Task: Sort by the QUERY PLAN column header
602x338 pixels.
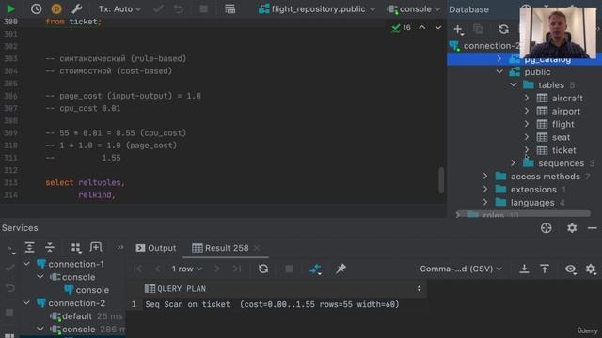Action: (x=283, y=288)
